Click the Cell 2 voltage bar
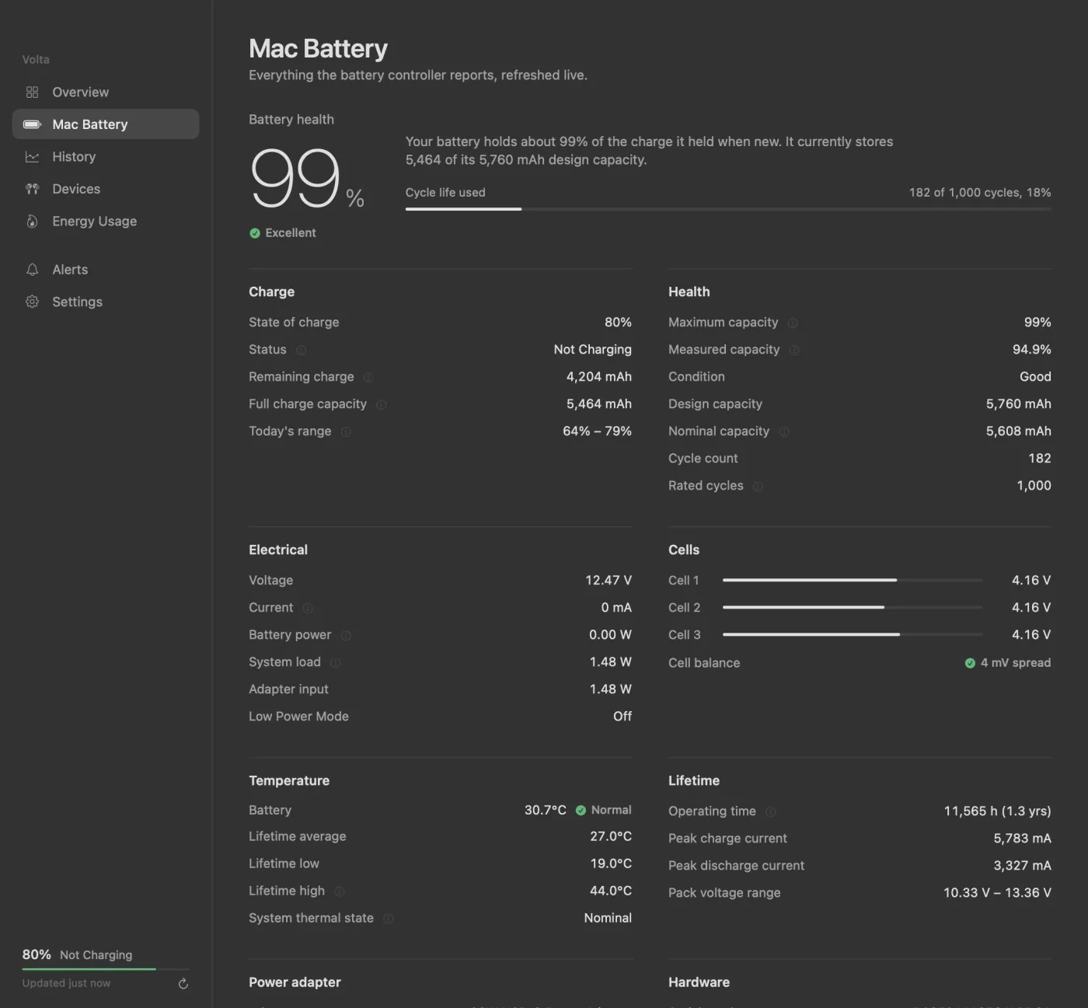The height and width of the screenshot is (1008, 1088). (x=853, y=608)
